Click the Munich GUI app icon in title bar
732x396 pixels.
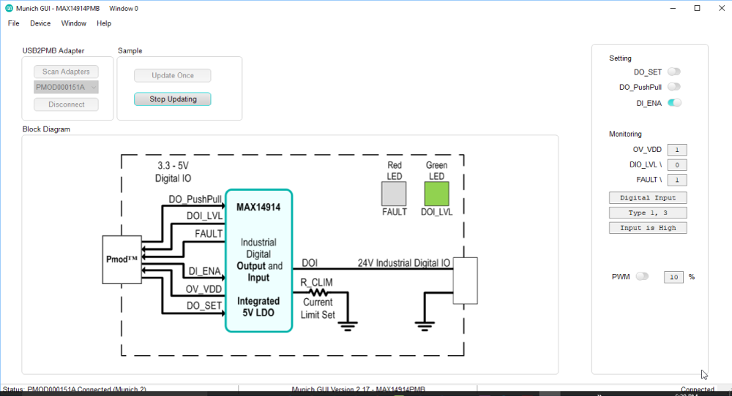9,8
